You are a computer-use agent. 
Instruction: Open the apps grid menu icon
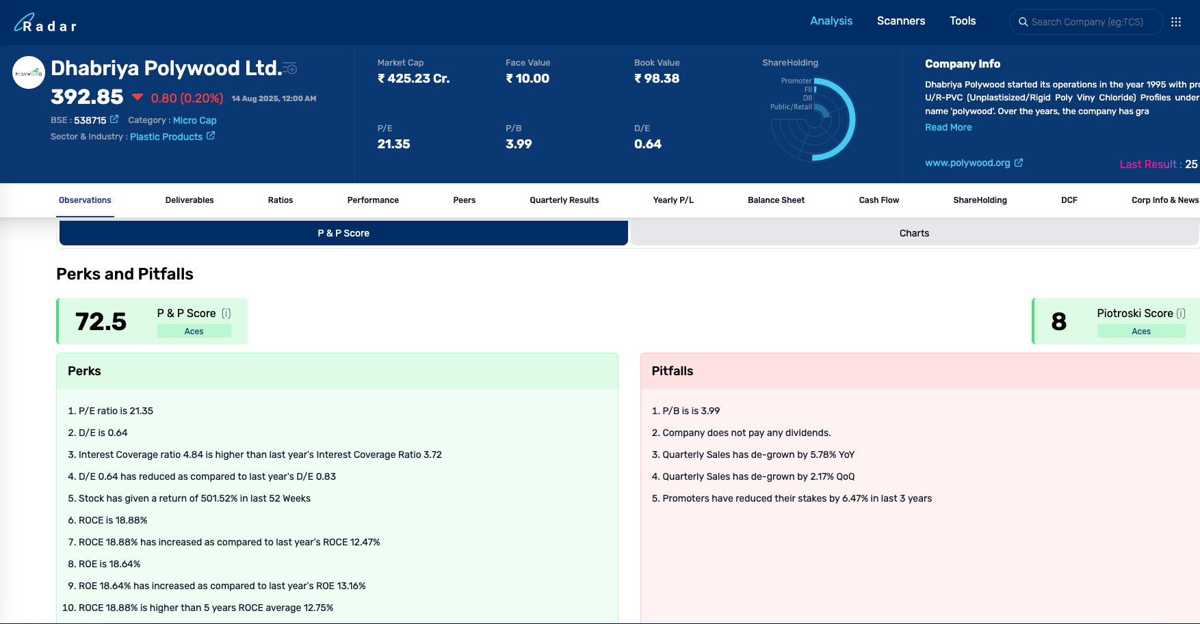pos(1176,22)
